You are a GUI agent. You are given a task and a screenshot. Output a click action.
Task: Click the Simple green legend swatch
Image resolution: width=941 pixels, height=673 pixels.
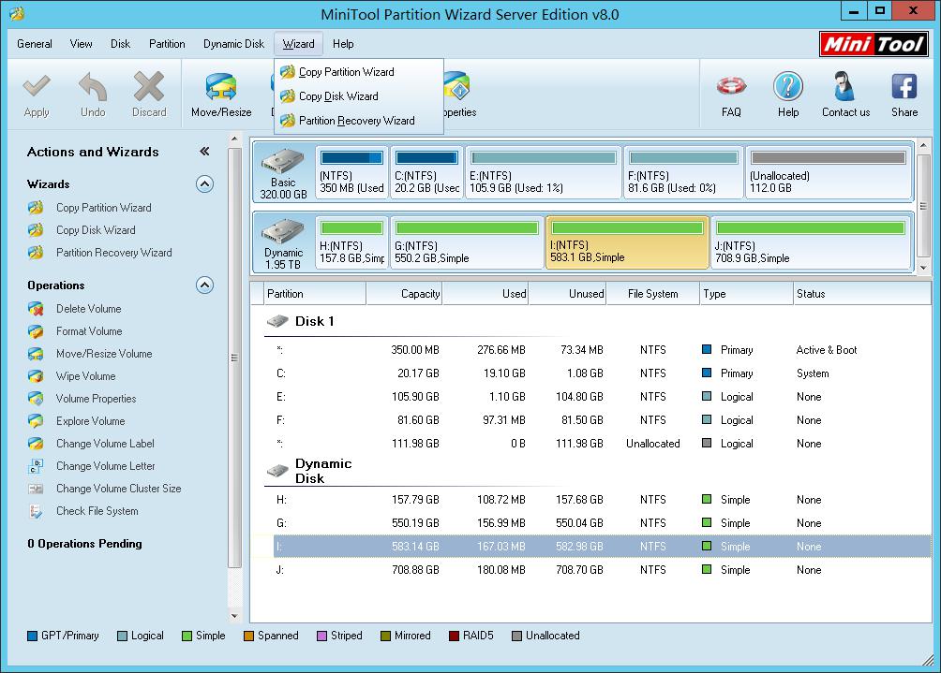[187, 636]
